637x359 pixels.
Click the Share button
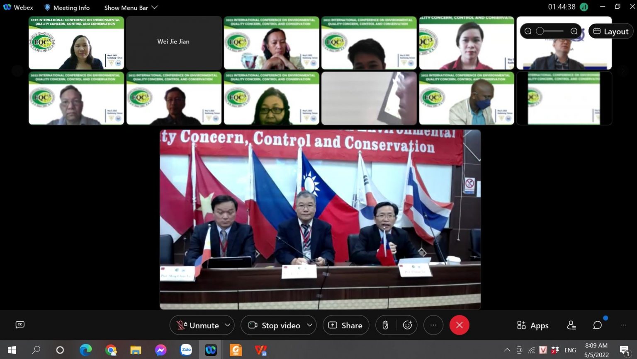coord(345,325)
